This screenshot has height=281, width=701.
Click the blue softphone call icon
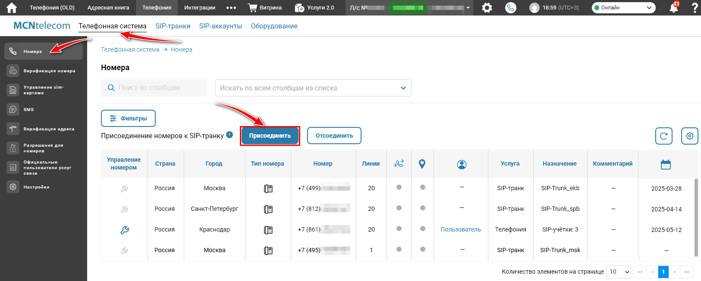(x=511, y=8)
